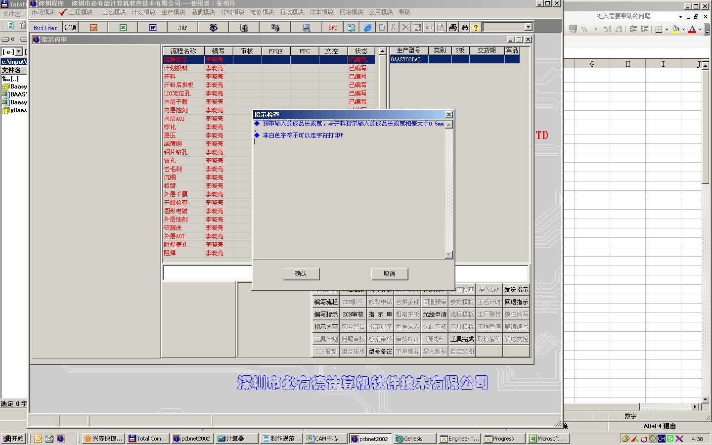The width and height of the screenshot is (712, 445).
Task: Click the 编写流程 button
Action: coord(326,302)
